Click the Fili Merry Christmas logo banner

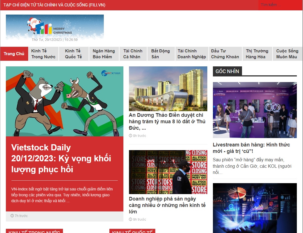click(x=55, y=27)
